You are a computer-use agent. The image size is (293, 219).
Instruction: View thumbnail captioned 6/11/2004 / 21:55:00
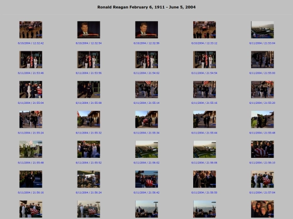pyautogui.click(x=263, y=59)
